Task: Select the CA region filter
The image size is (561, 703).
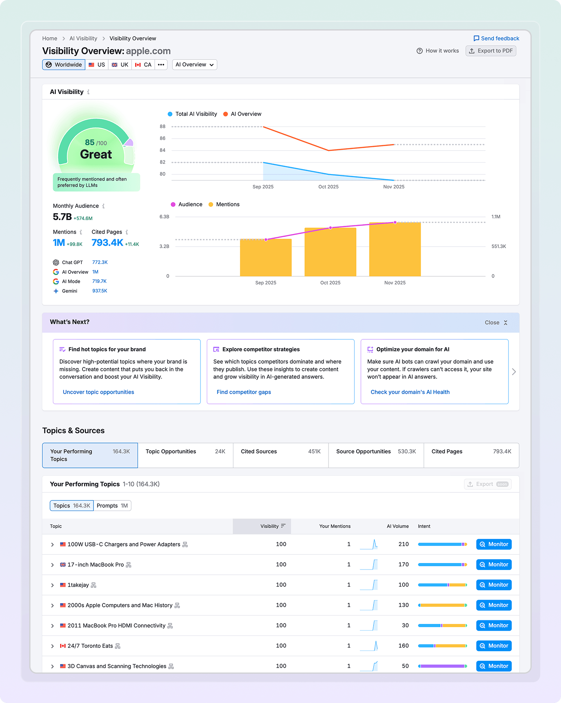Action: point(143,65)
